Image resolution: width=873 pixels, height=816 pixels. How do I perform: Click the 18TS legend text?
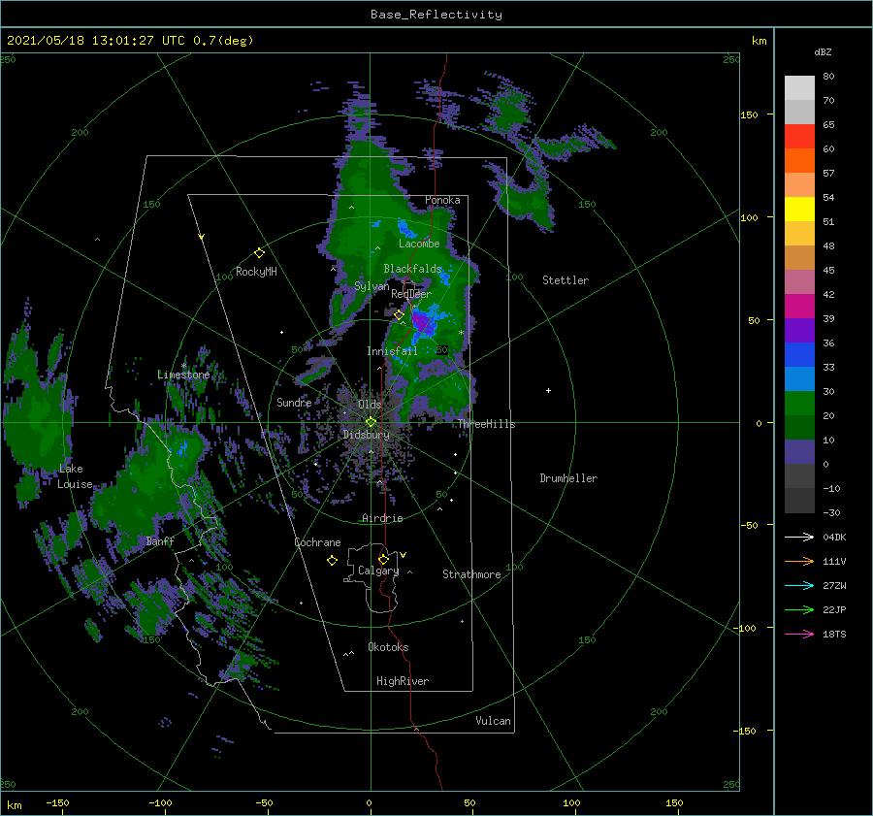point(834,635)
